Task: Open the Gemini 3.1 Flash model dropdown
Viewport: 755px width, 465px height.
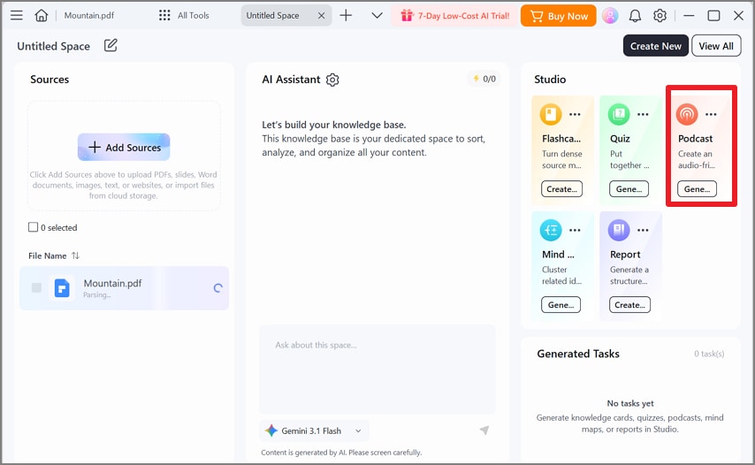Action: [x=314, y=431]
